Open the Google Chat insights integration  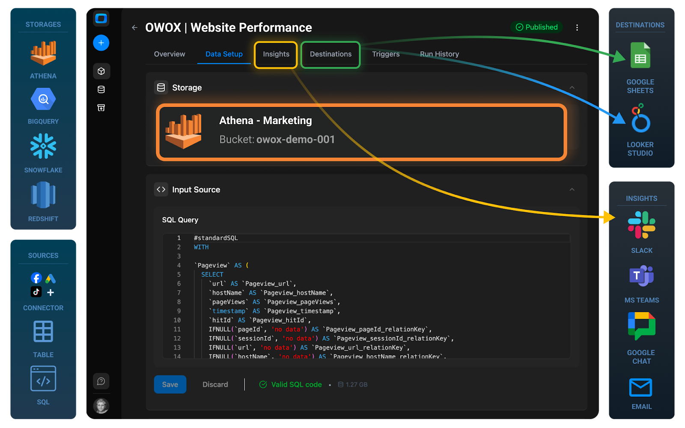pyautogui.click(x=641, y=326)
